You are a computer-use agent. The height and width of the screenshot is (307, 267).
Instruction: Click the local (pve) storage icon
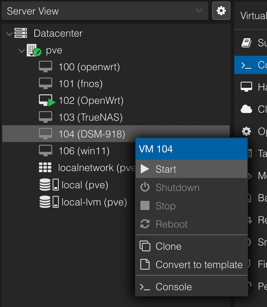pos(49,185)
